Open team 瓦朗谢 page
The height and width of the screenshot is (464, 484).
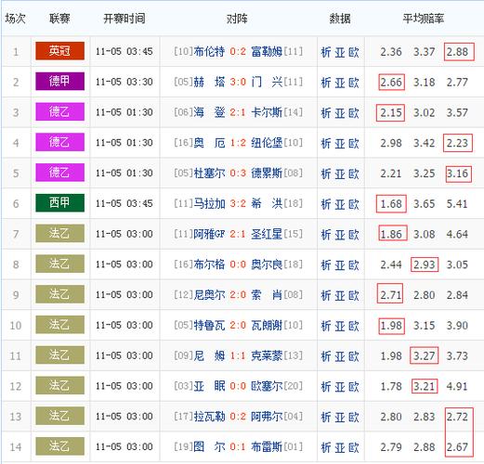click(x=267, y=325)
